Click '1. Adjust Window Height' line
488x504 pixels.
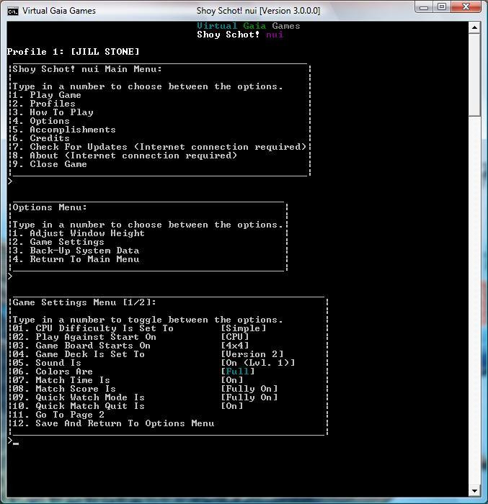[x=79, y=234]
